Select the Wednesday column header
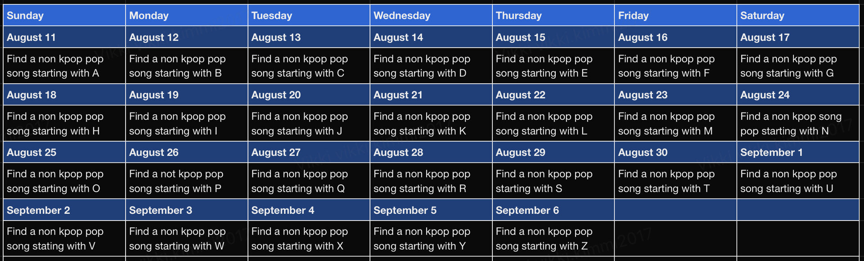864x261 pixels. click(431, 15)
